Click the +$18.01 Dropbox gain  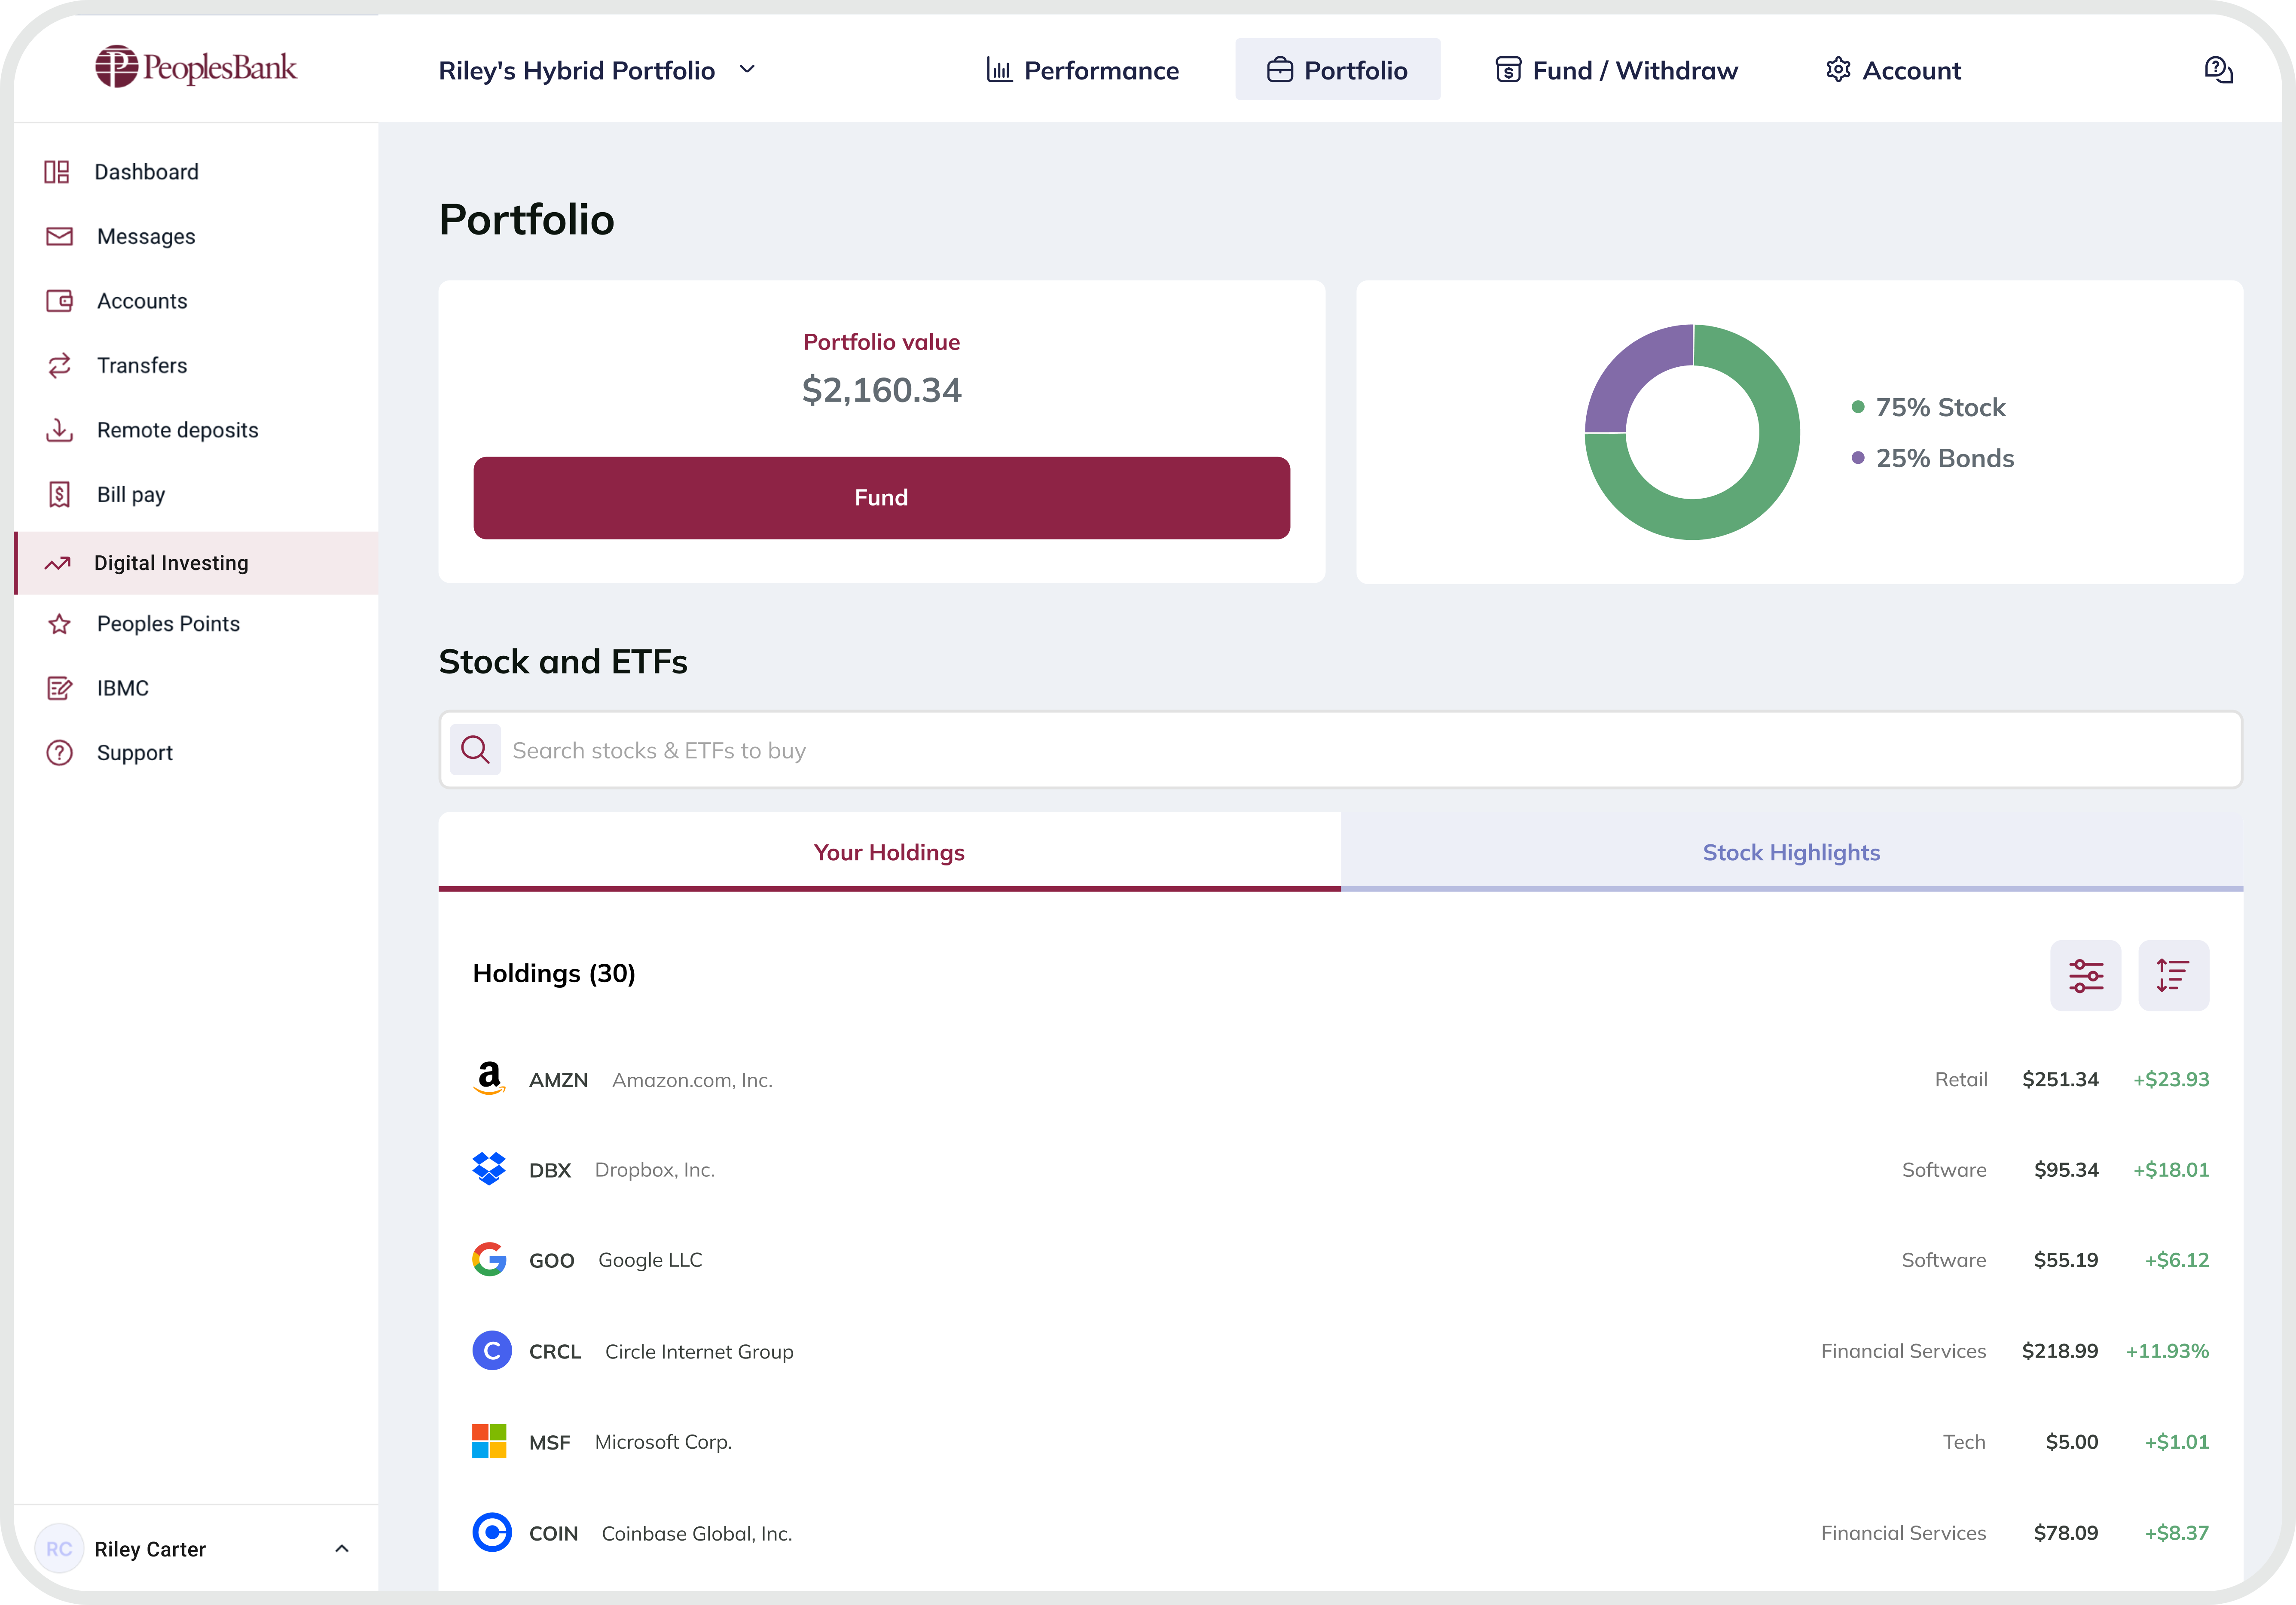(2171, 1170)
